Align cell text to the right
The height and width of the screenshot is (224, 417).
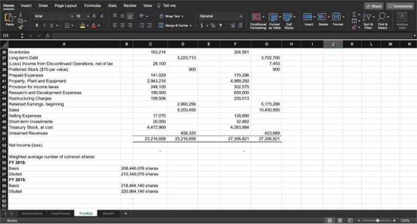click(x=130, y=25)
